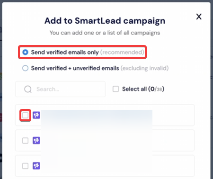The image size is (213, 179).
Task: Click the Select all (0/38) label
Action: click(x=143, y=89)
